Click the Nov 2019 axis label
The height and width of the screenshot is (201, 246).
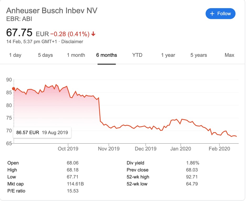pyautogui.click(x=108, y=149)
